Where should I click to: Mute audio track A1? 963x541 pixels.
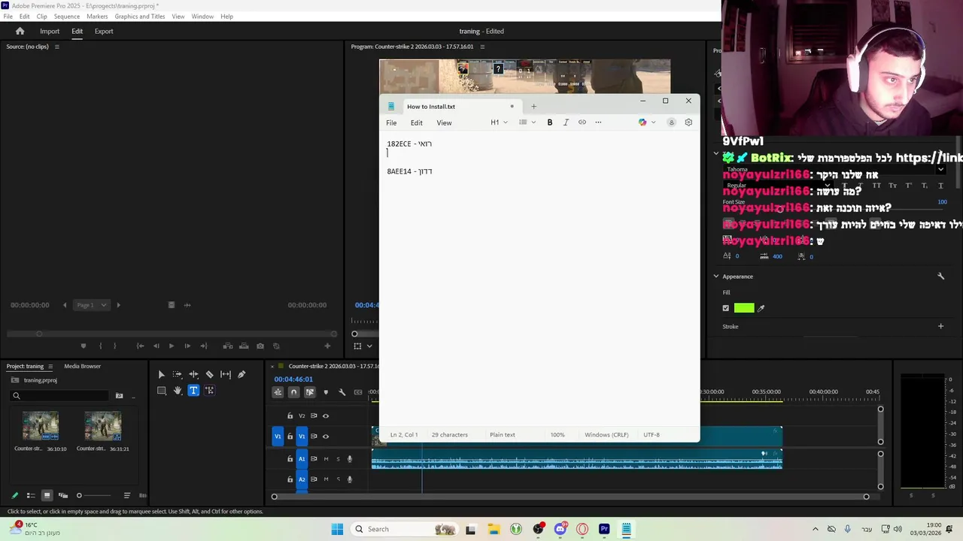pos(326,458)
